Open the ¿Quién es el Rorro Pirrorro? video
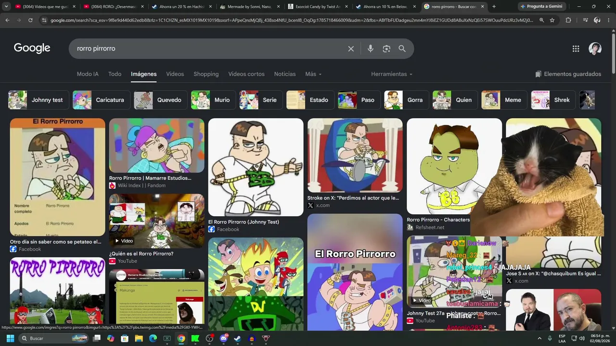This screenshot has height=346, width=616. pyautogui.click(x=141, y=254)
